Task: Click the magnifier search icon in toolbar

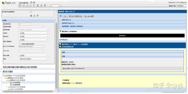Action: pyautogui.click(x=60, y=6)
